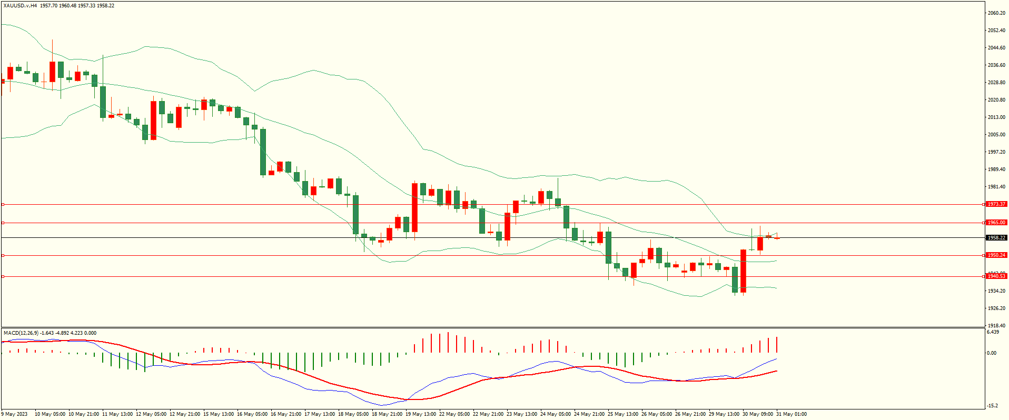Viewport: 1009px width, 420px height.
Task: Click the 22 May 05:00 time label
Action: (454, 414)
